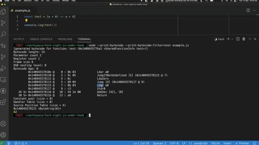The height and width of the screenshot is (145, 259).
Task: Open the Source Control view
Action: pos(3,23)
